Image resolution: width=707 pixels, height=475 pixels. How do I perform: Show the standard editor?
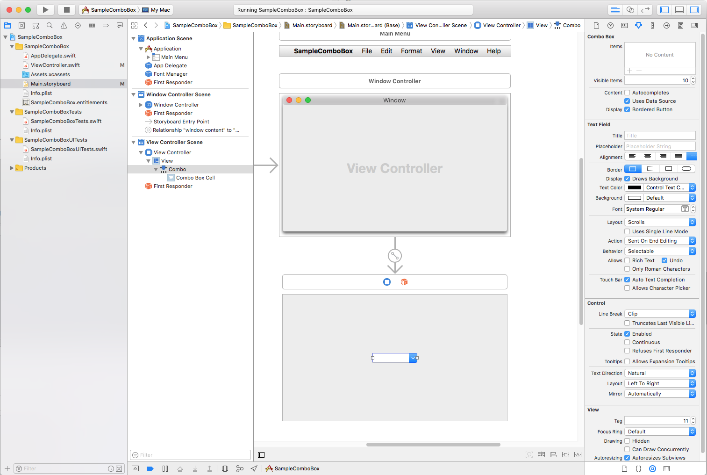[615, 10]
